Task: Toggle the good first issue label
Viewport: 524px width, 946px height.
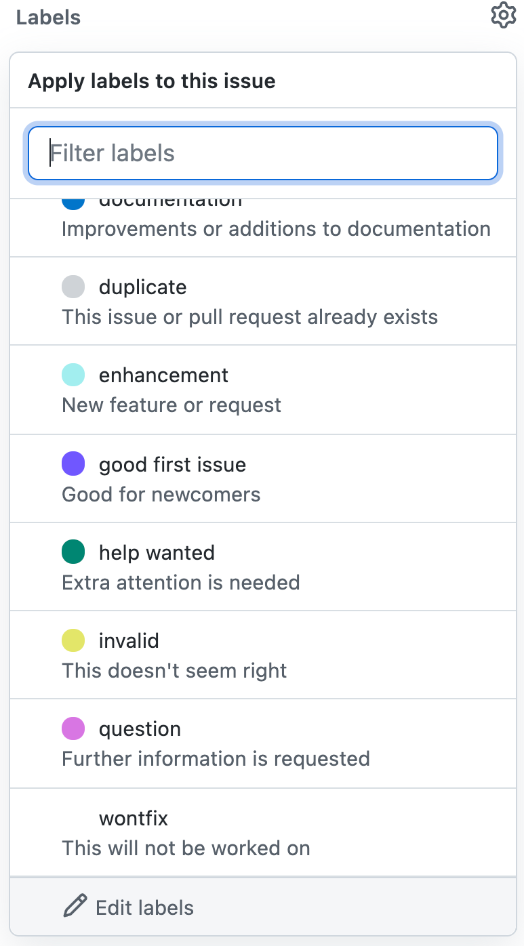Action: coord(263,478)
